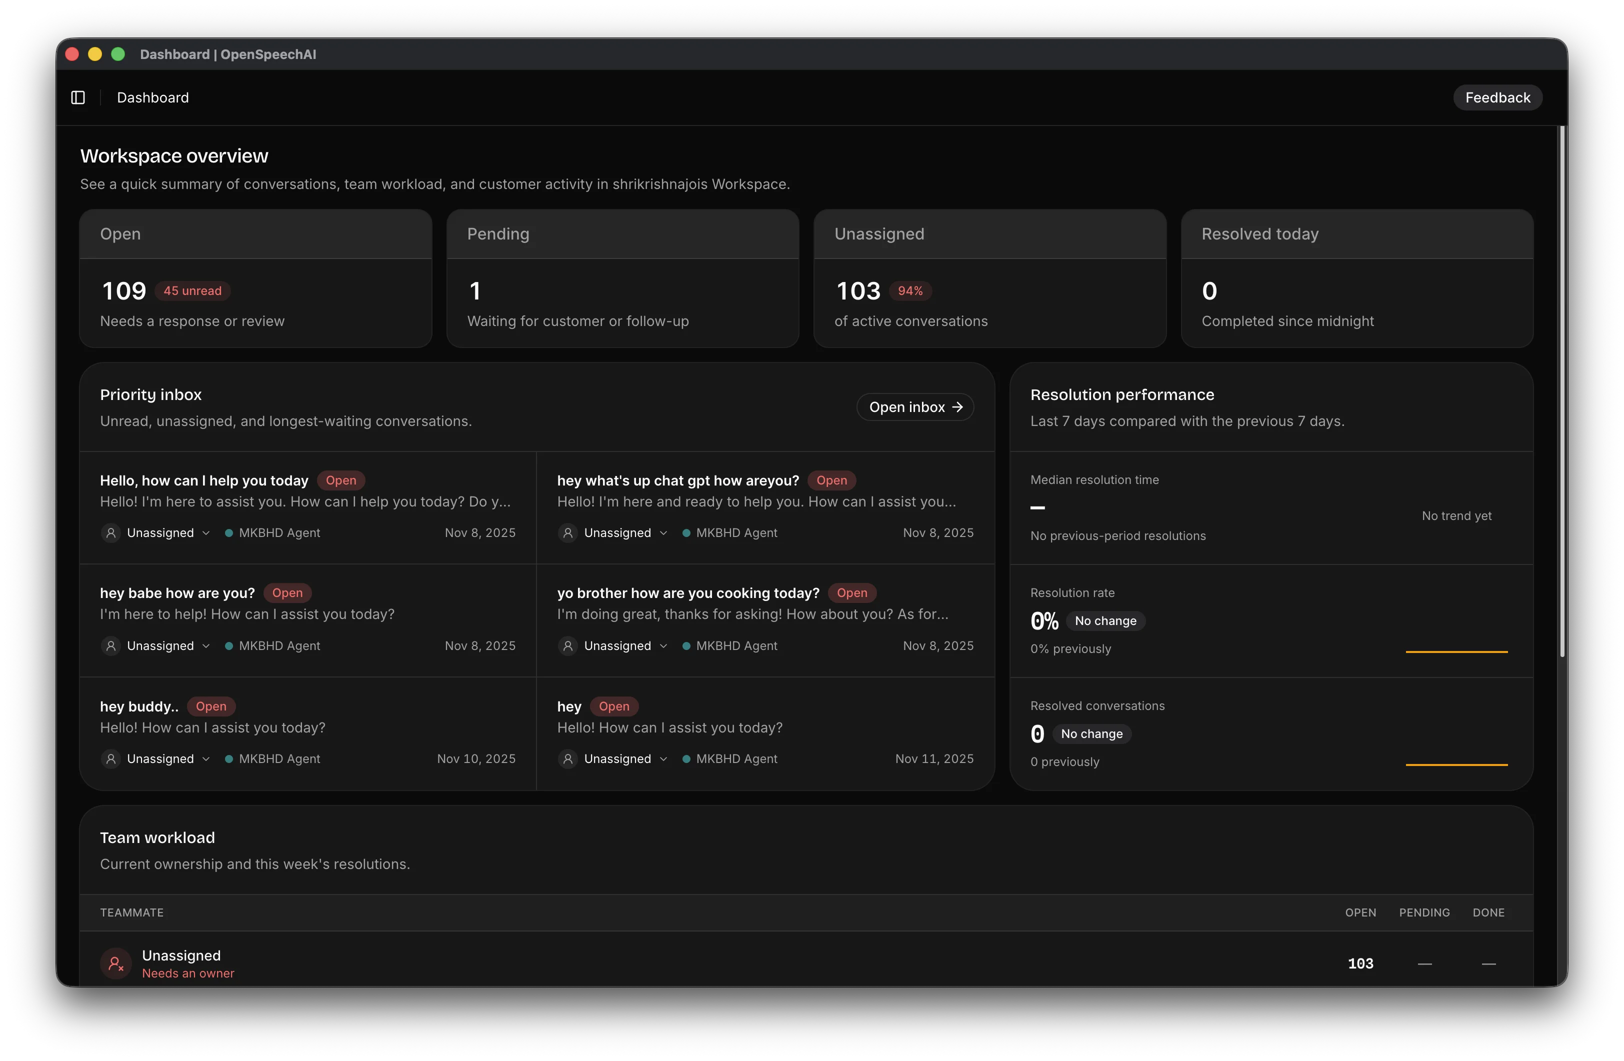Click No change badge beside Resolved conversations
The width and height of the screenshot is (1624, 1061).
[1092, 734]
